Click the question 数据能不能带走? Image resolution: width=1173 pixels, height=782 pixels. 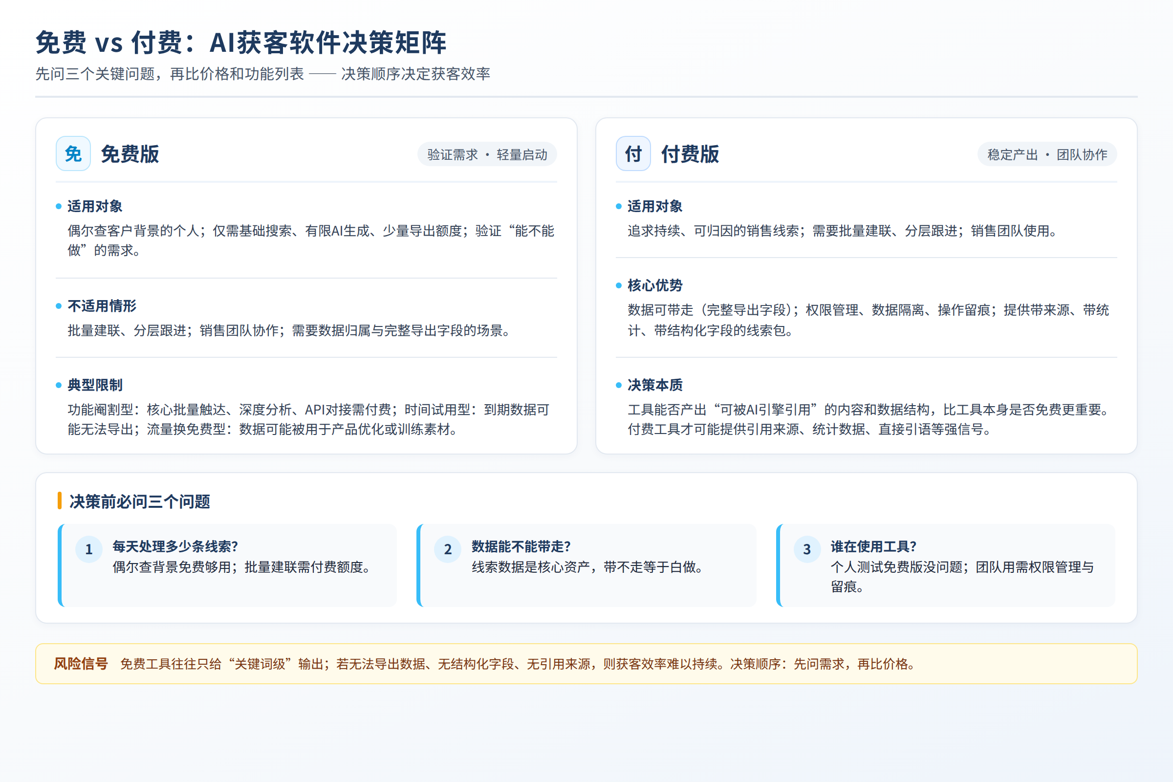point(521,546)
